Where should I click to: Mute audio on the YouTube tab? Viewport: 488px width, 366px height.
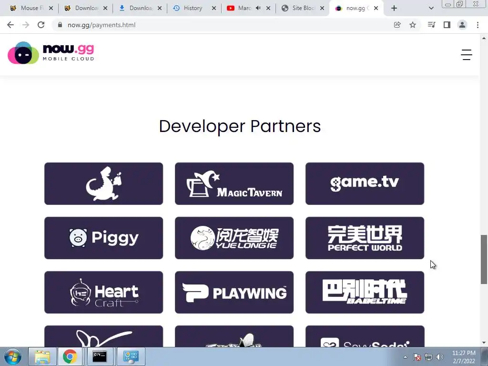[x=258, y=8]
